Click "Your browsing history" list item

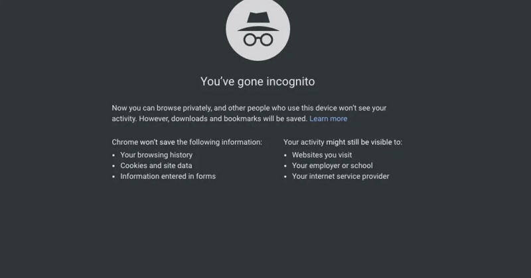[x=157, y=155]
